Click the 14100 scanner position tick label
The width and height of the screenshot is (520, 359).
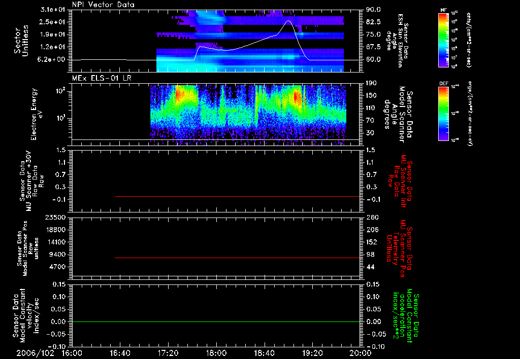point(55,242)
